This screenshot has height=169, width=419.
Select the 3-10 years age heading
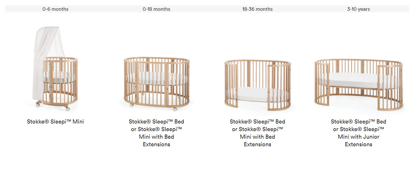point(359,9)
